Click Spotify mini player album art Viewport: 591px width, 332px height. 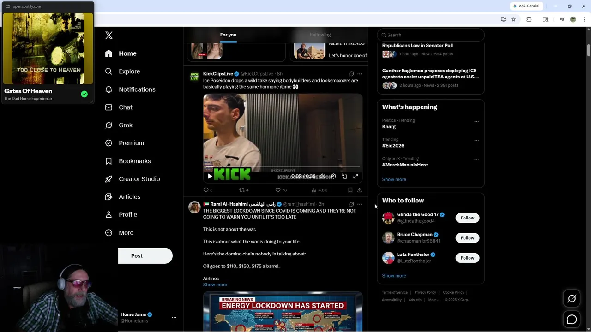click(x=48, y=48)
